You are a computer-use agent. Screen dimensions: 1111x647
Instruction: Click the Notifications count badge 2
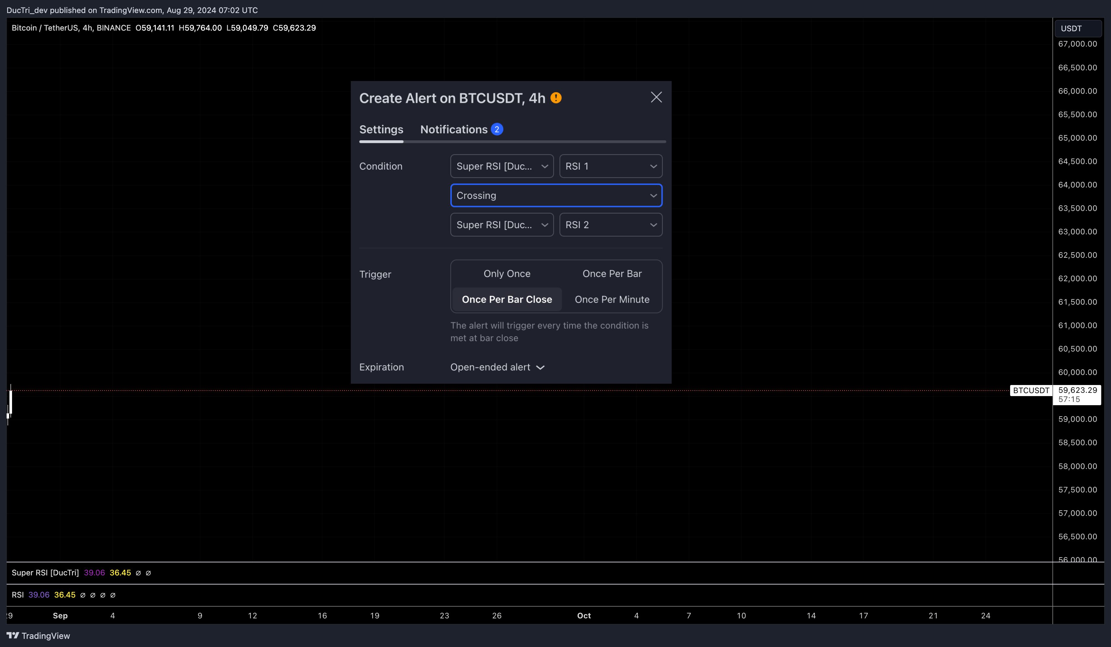click(x=497, y=129)
